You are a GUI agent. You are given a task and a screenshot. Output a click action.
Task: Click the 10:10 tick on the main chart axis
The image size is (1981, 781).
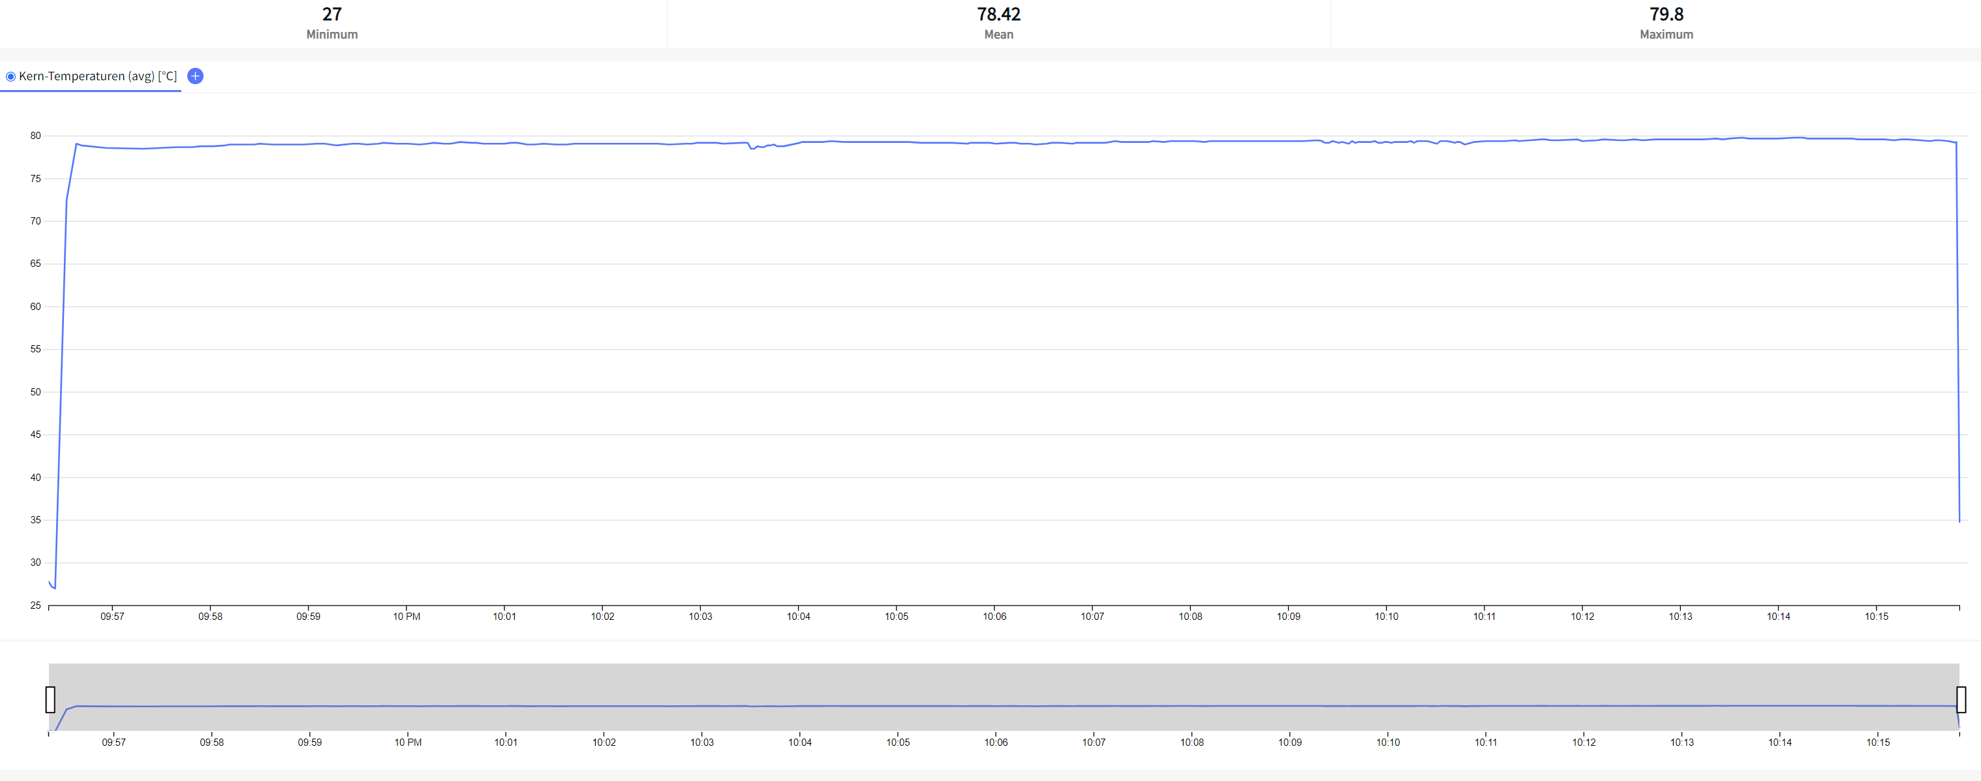point(1387,617)
